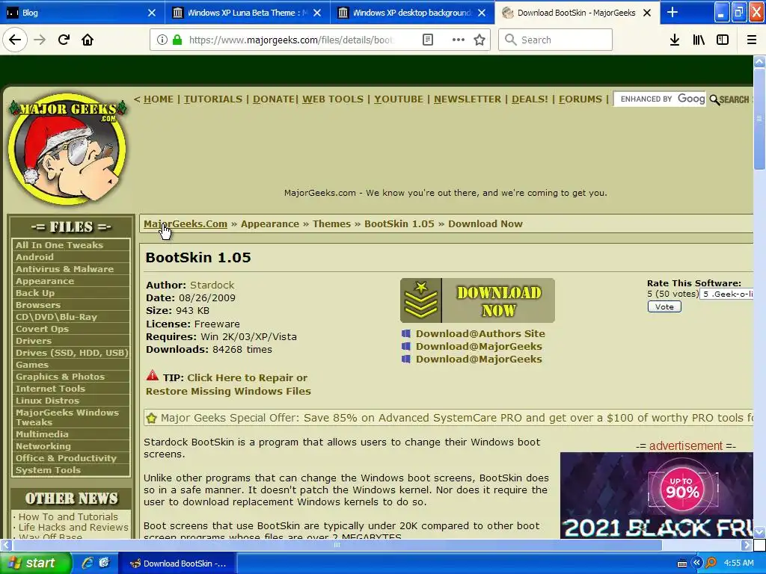Open the Drivers file category
This screenshot has height=574, width=766.
[33, 341]
